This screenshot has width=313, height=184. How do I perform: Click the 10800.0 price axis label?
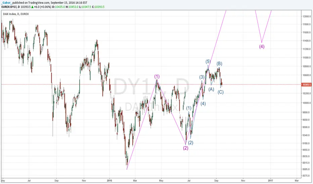307,67
